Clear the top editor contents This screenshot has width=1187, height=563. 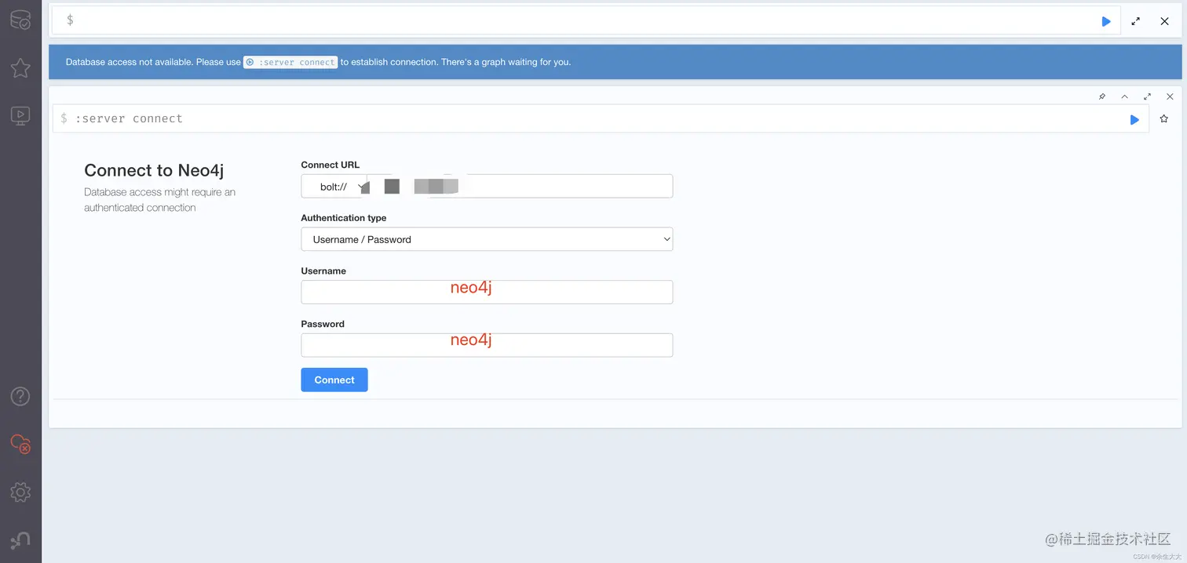1165,21
